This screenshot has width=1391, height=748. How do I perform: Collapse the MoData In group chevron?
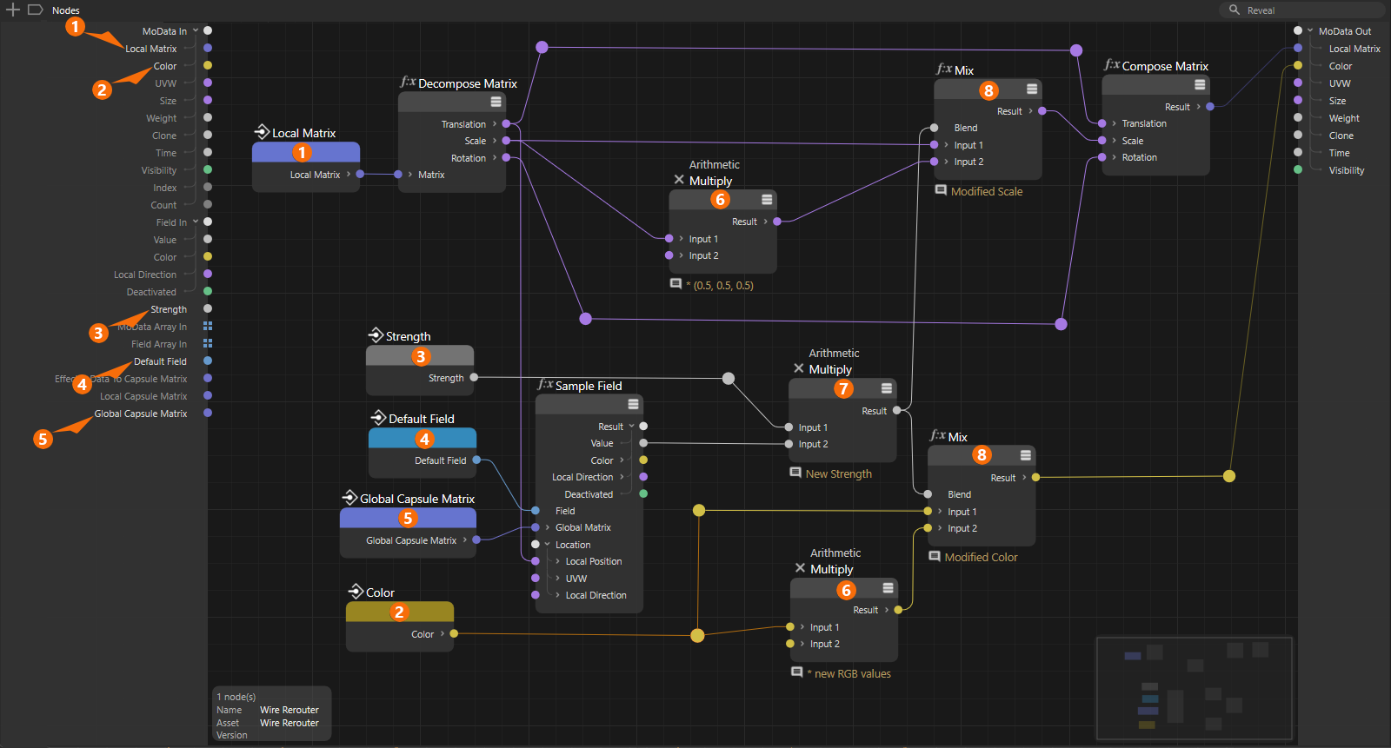click(x=196, y=30)
